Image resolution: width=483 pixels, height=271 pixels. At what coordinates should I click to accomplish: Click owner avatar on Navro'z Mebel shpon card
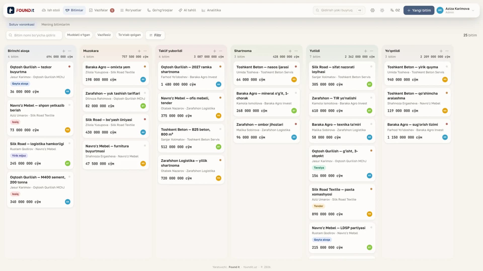68,130
